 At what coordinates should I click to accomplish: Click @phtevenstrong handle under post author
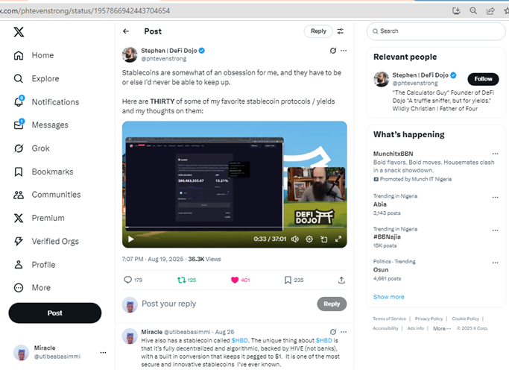(x=164, y=59)
